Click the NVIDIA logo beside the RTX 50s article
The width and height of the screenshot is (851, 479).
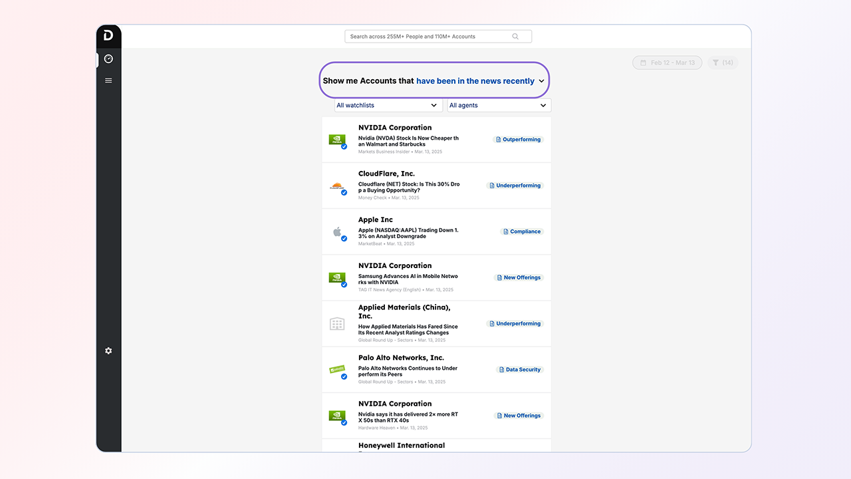click(337, 416)
